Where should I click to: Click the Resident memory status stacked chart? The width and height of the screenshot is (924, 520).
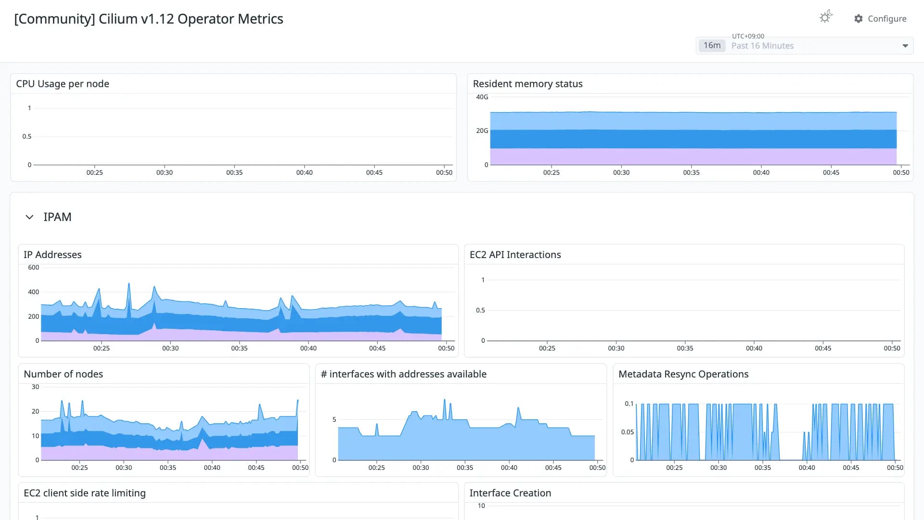click(x=693, y=139)
